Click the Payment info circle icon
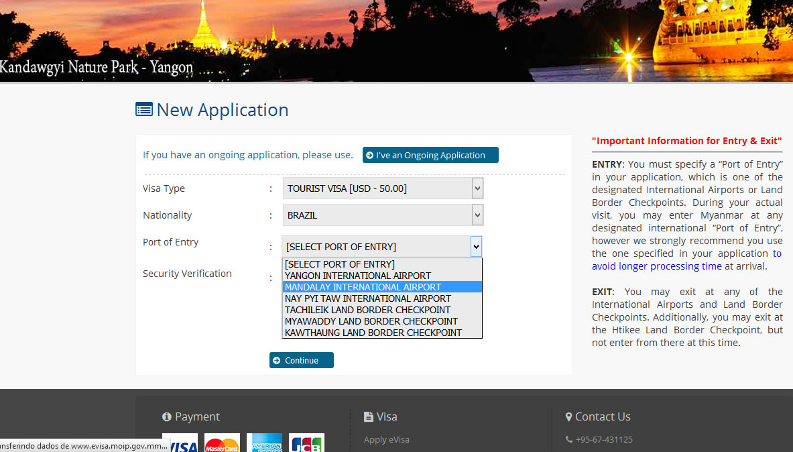Screen dimensions: 793x452 167,417
